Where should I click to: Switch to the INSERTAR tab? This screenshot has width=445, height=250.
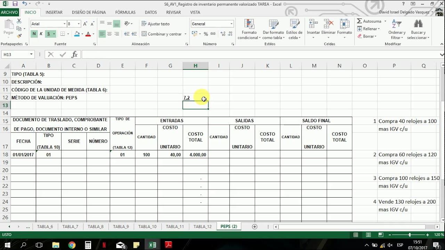pyautogui.click(x=54, y=12)
